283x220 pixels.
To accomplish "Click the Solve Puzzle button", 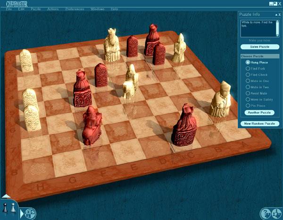I will tap(259, 47).
